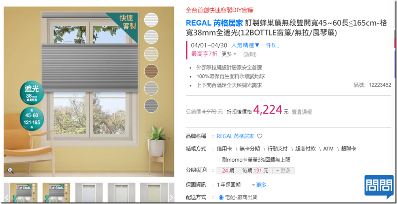Choose the dark gray blind color swatch
Image resolution: width=397 pixels, height=204 pixels.
pos(151,106)
